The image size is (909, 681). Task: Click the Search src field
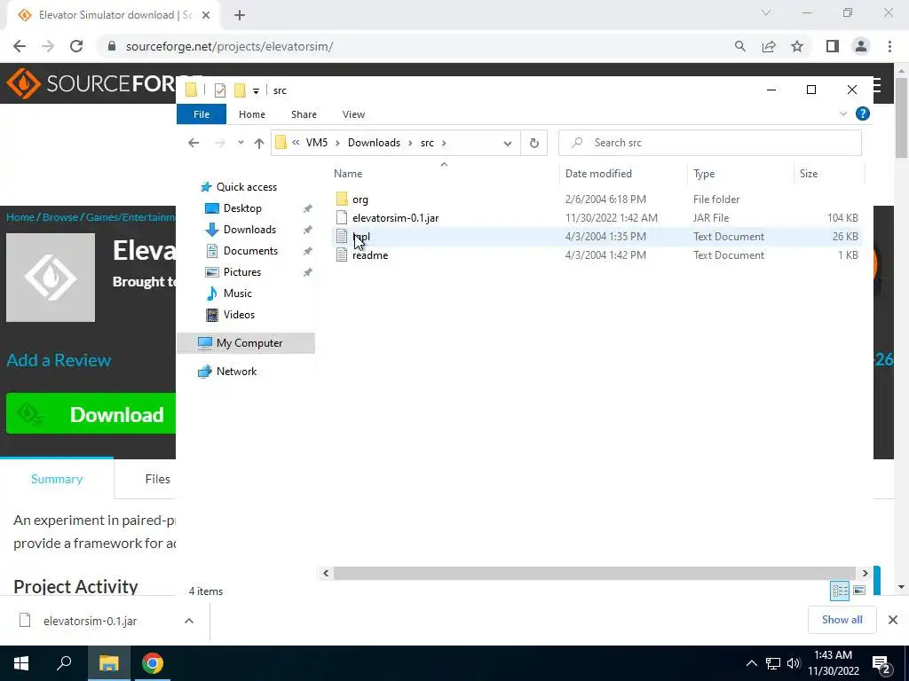[710, 143]
